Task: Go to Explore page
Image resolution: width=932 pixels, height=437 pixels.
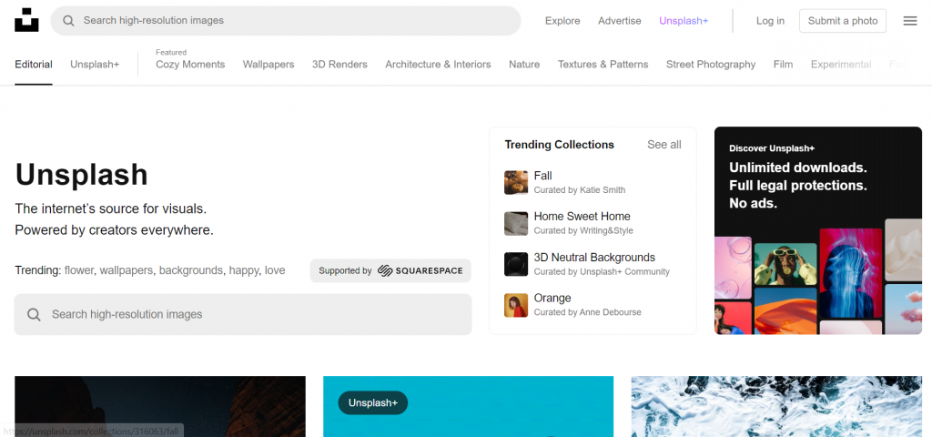Action: tap(562, 21)
